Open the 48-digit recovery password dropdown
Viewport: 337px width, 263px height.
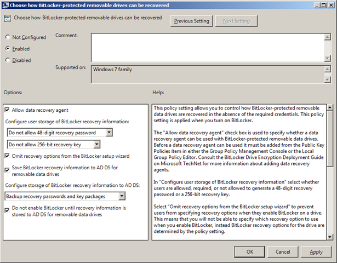tap(109, 132)
